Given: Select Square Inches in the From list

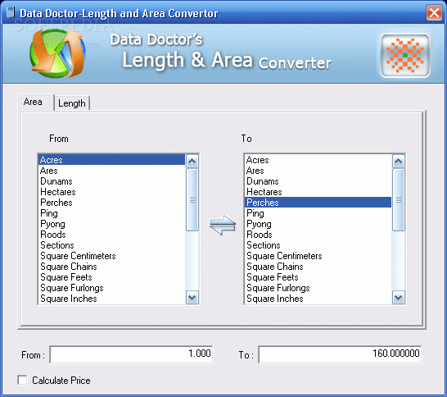Looking at the screenshot, I should click(x=111, y=299).
